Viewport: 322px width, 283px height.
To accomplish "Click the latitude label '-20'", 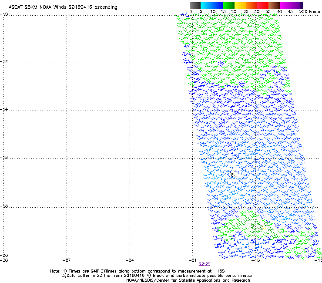I will 4,255.
